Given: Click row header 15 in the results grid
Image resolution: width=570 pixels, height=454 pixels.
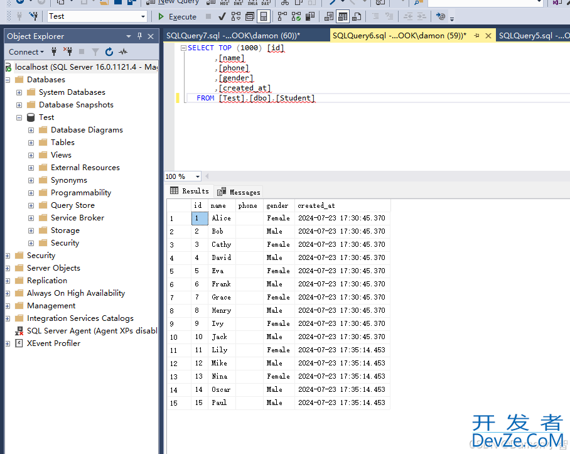Looking at the screenshot, I should (x=179, y=403).
